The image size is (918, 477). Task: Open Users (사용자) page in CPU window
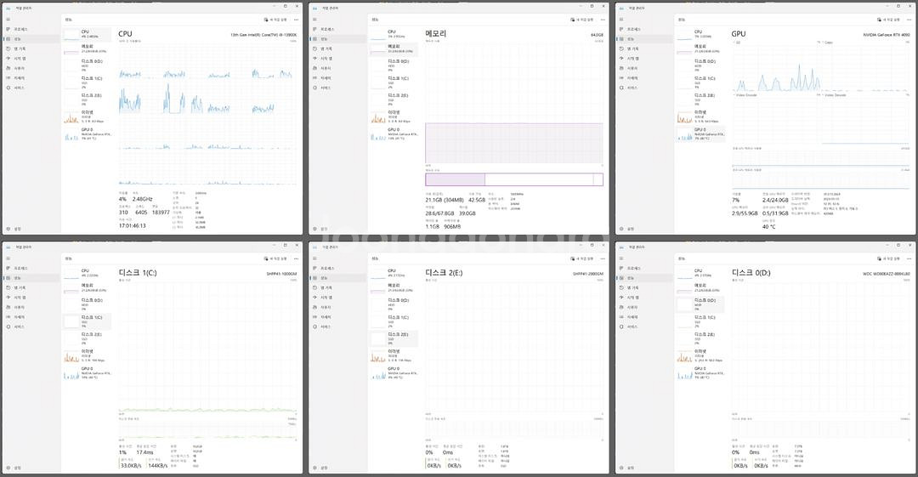click(31, 68)
